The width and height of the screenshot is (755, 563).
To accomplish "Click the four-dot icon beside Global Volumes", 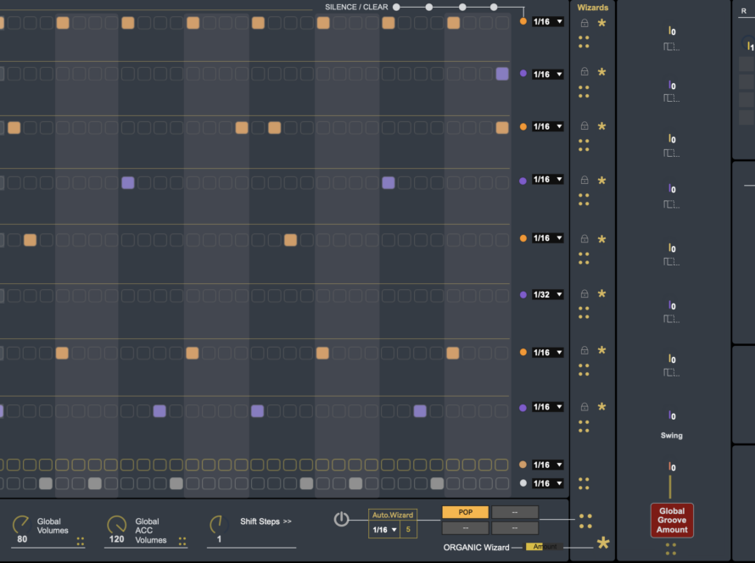I will (x=81, y=541).
